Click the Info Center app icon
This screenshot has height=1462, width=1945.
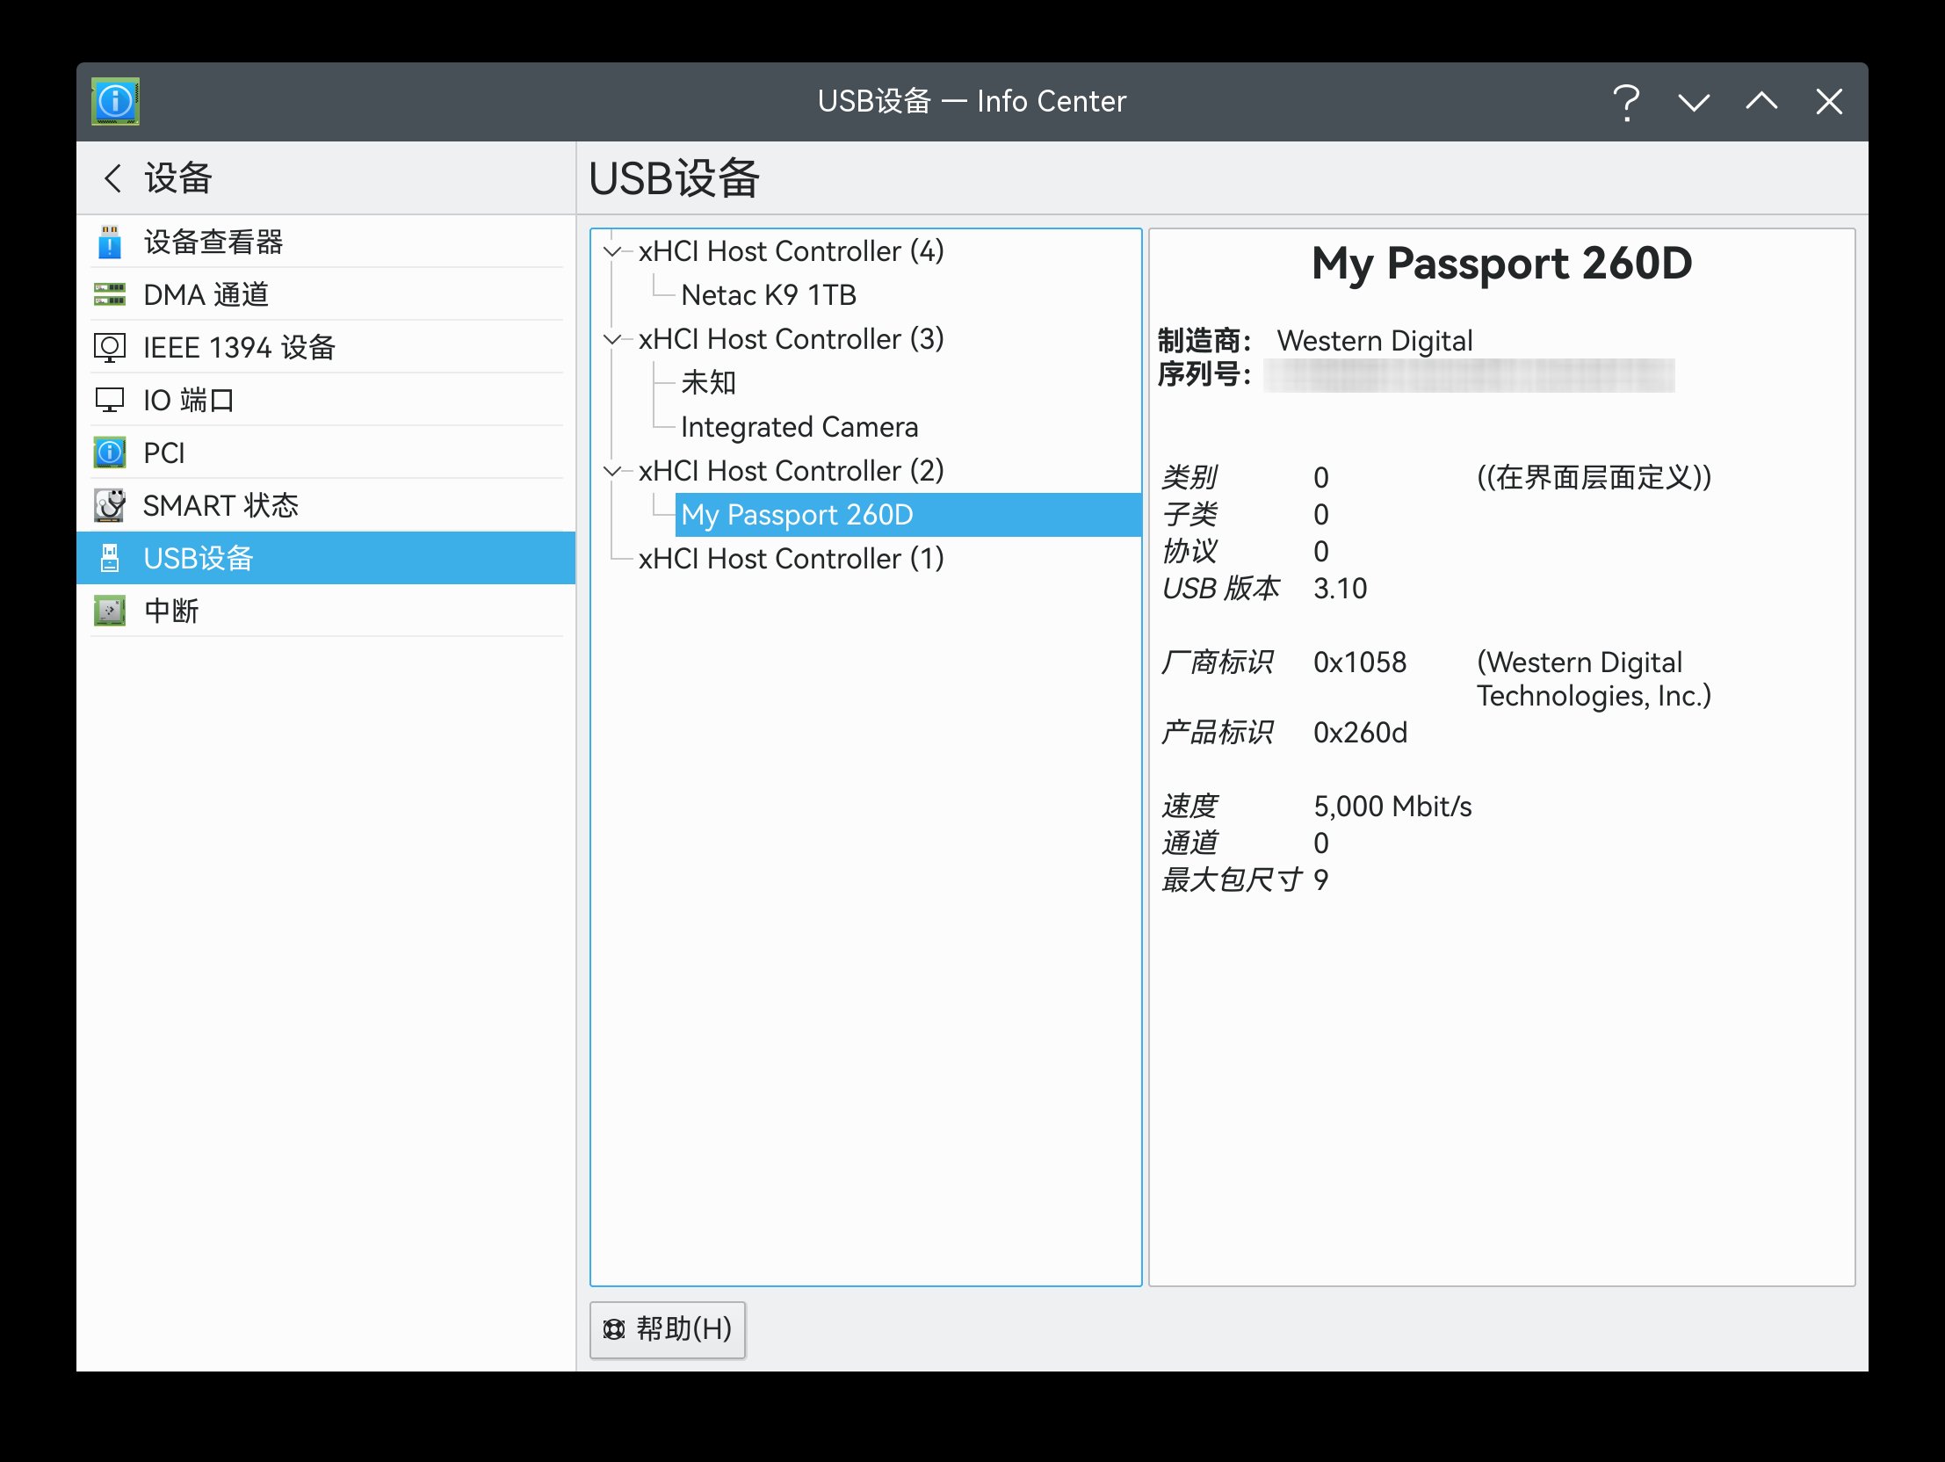click(x=115, y=101)
